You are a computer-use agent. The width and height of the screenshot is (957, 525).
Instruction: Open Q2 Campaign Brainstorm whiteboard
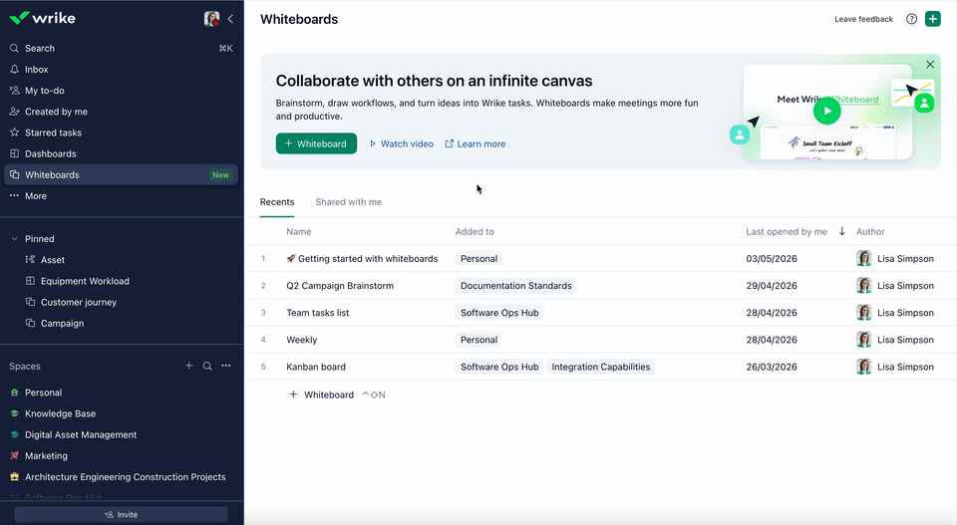tap(340, 285)
